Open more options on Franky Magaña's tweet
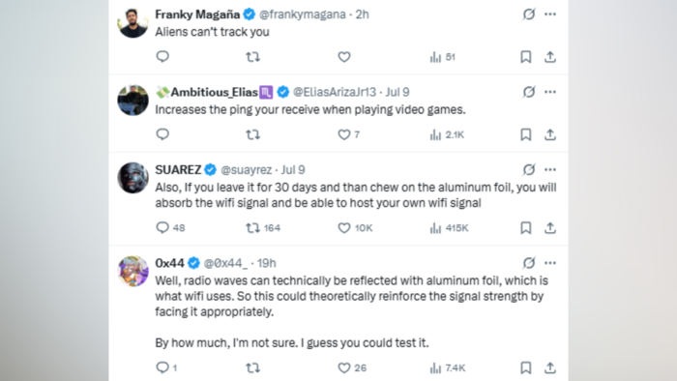The image size is (677, 381). (x=550, y=15)
